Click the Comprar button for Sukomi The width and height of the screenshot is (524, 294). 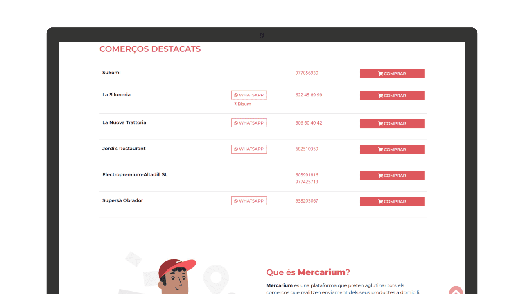392,74
